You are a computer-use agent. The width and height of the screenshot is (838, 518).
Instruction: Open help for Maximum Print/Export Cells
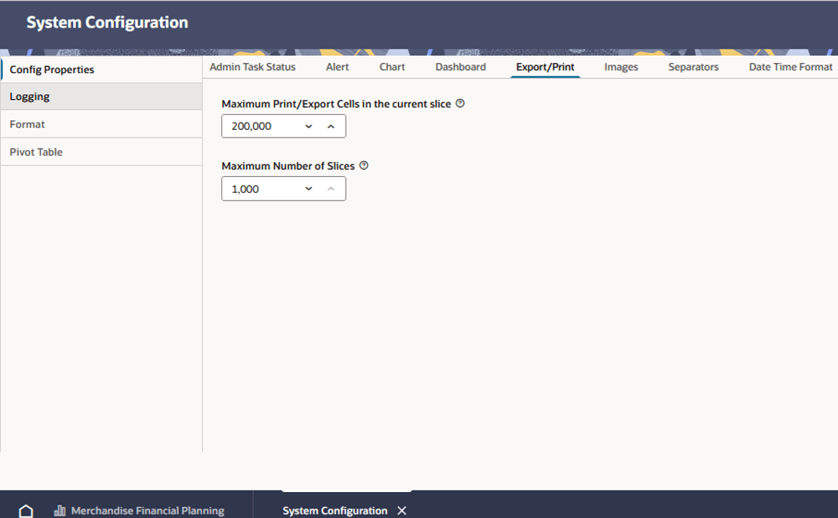pyautogui.click(x=460, y=104)
